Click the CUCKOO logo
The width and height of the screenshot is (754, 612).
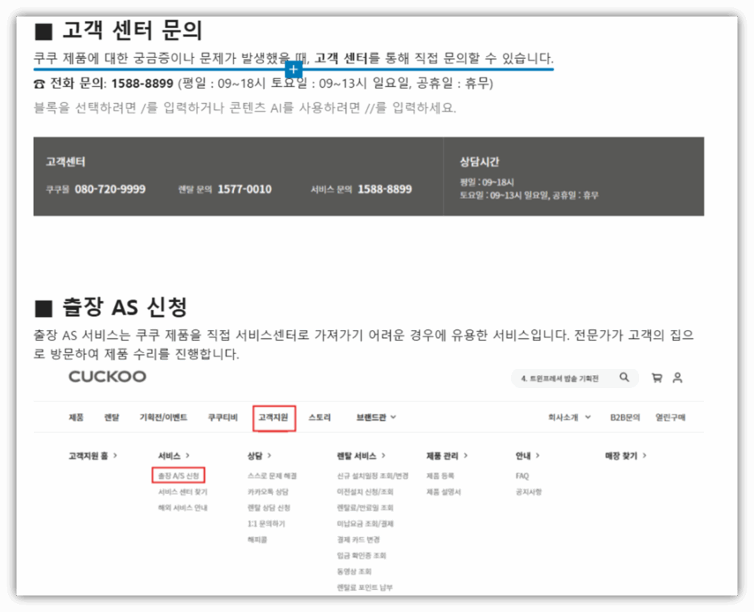[x=108, y=376]
